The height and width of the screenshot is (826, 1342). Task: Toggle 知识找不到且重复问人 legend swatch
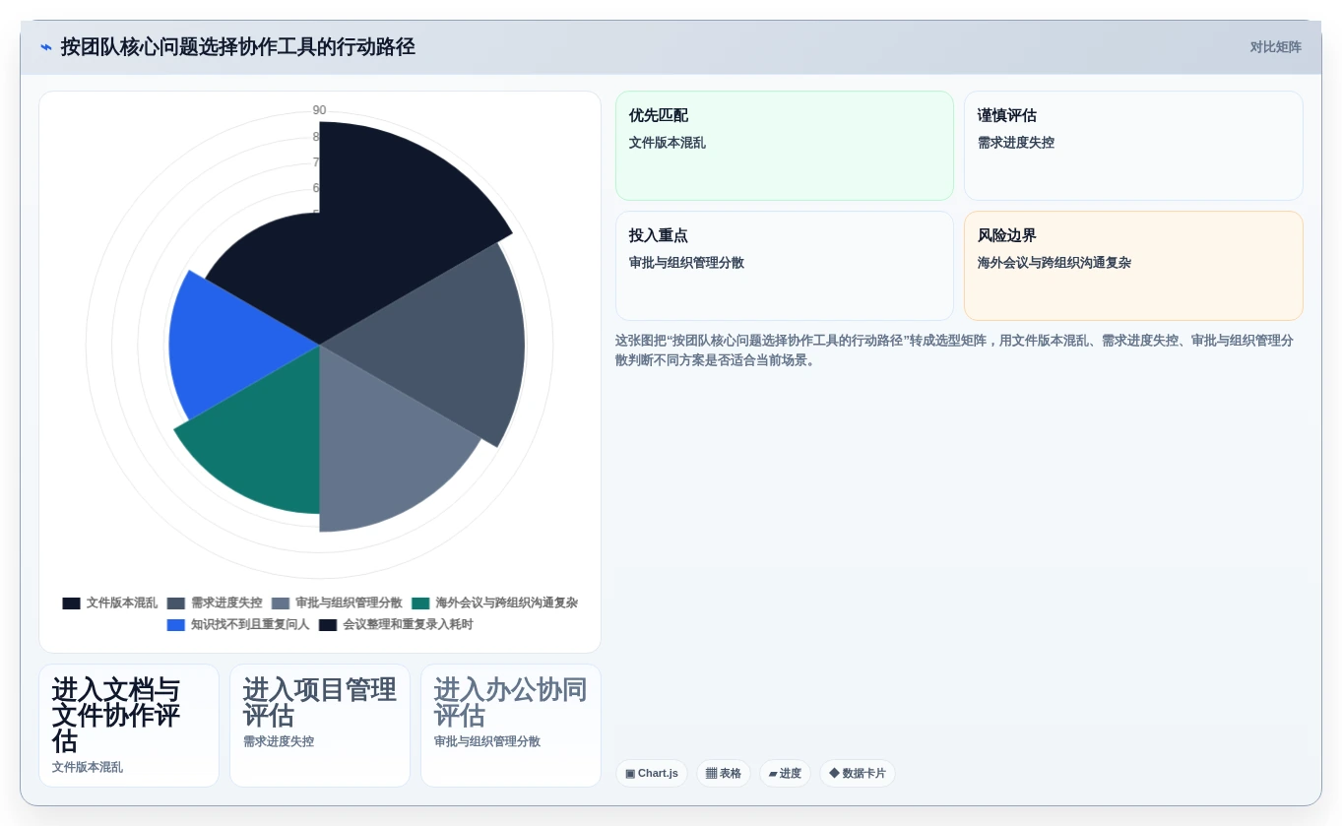point(175,625)
